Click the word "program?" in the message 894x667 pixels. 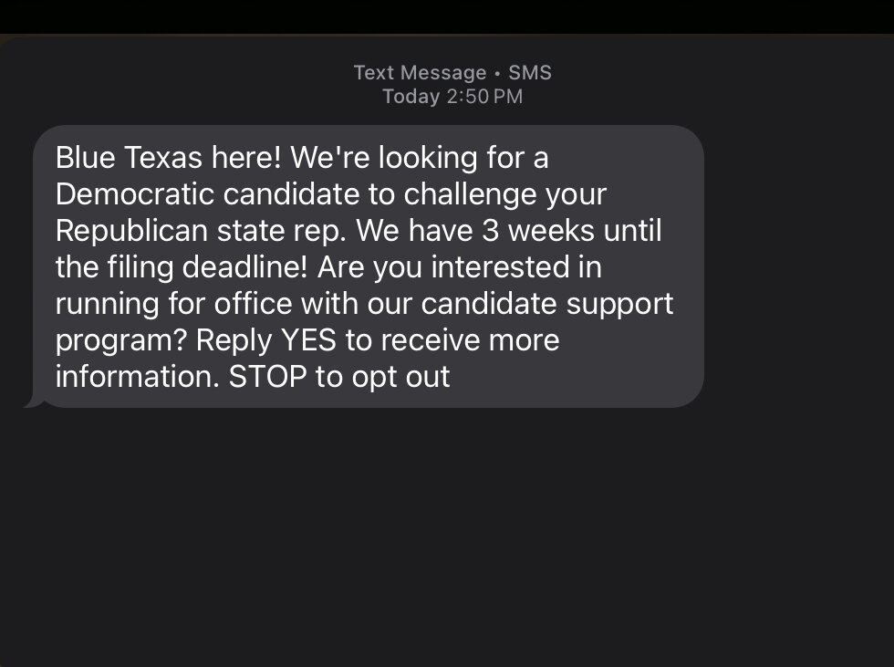[x=121, y=340]
